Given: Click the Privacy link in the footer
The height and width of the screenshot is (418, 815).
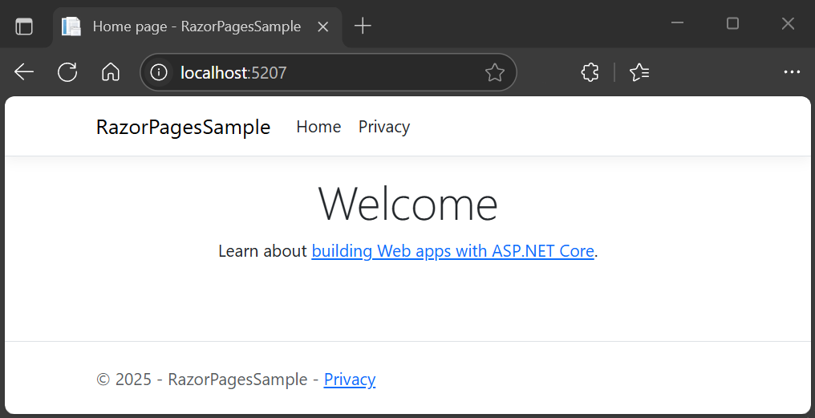Looking at the screenshot, I should click(349, 379).
